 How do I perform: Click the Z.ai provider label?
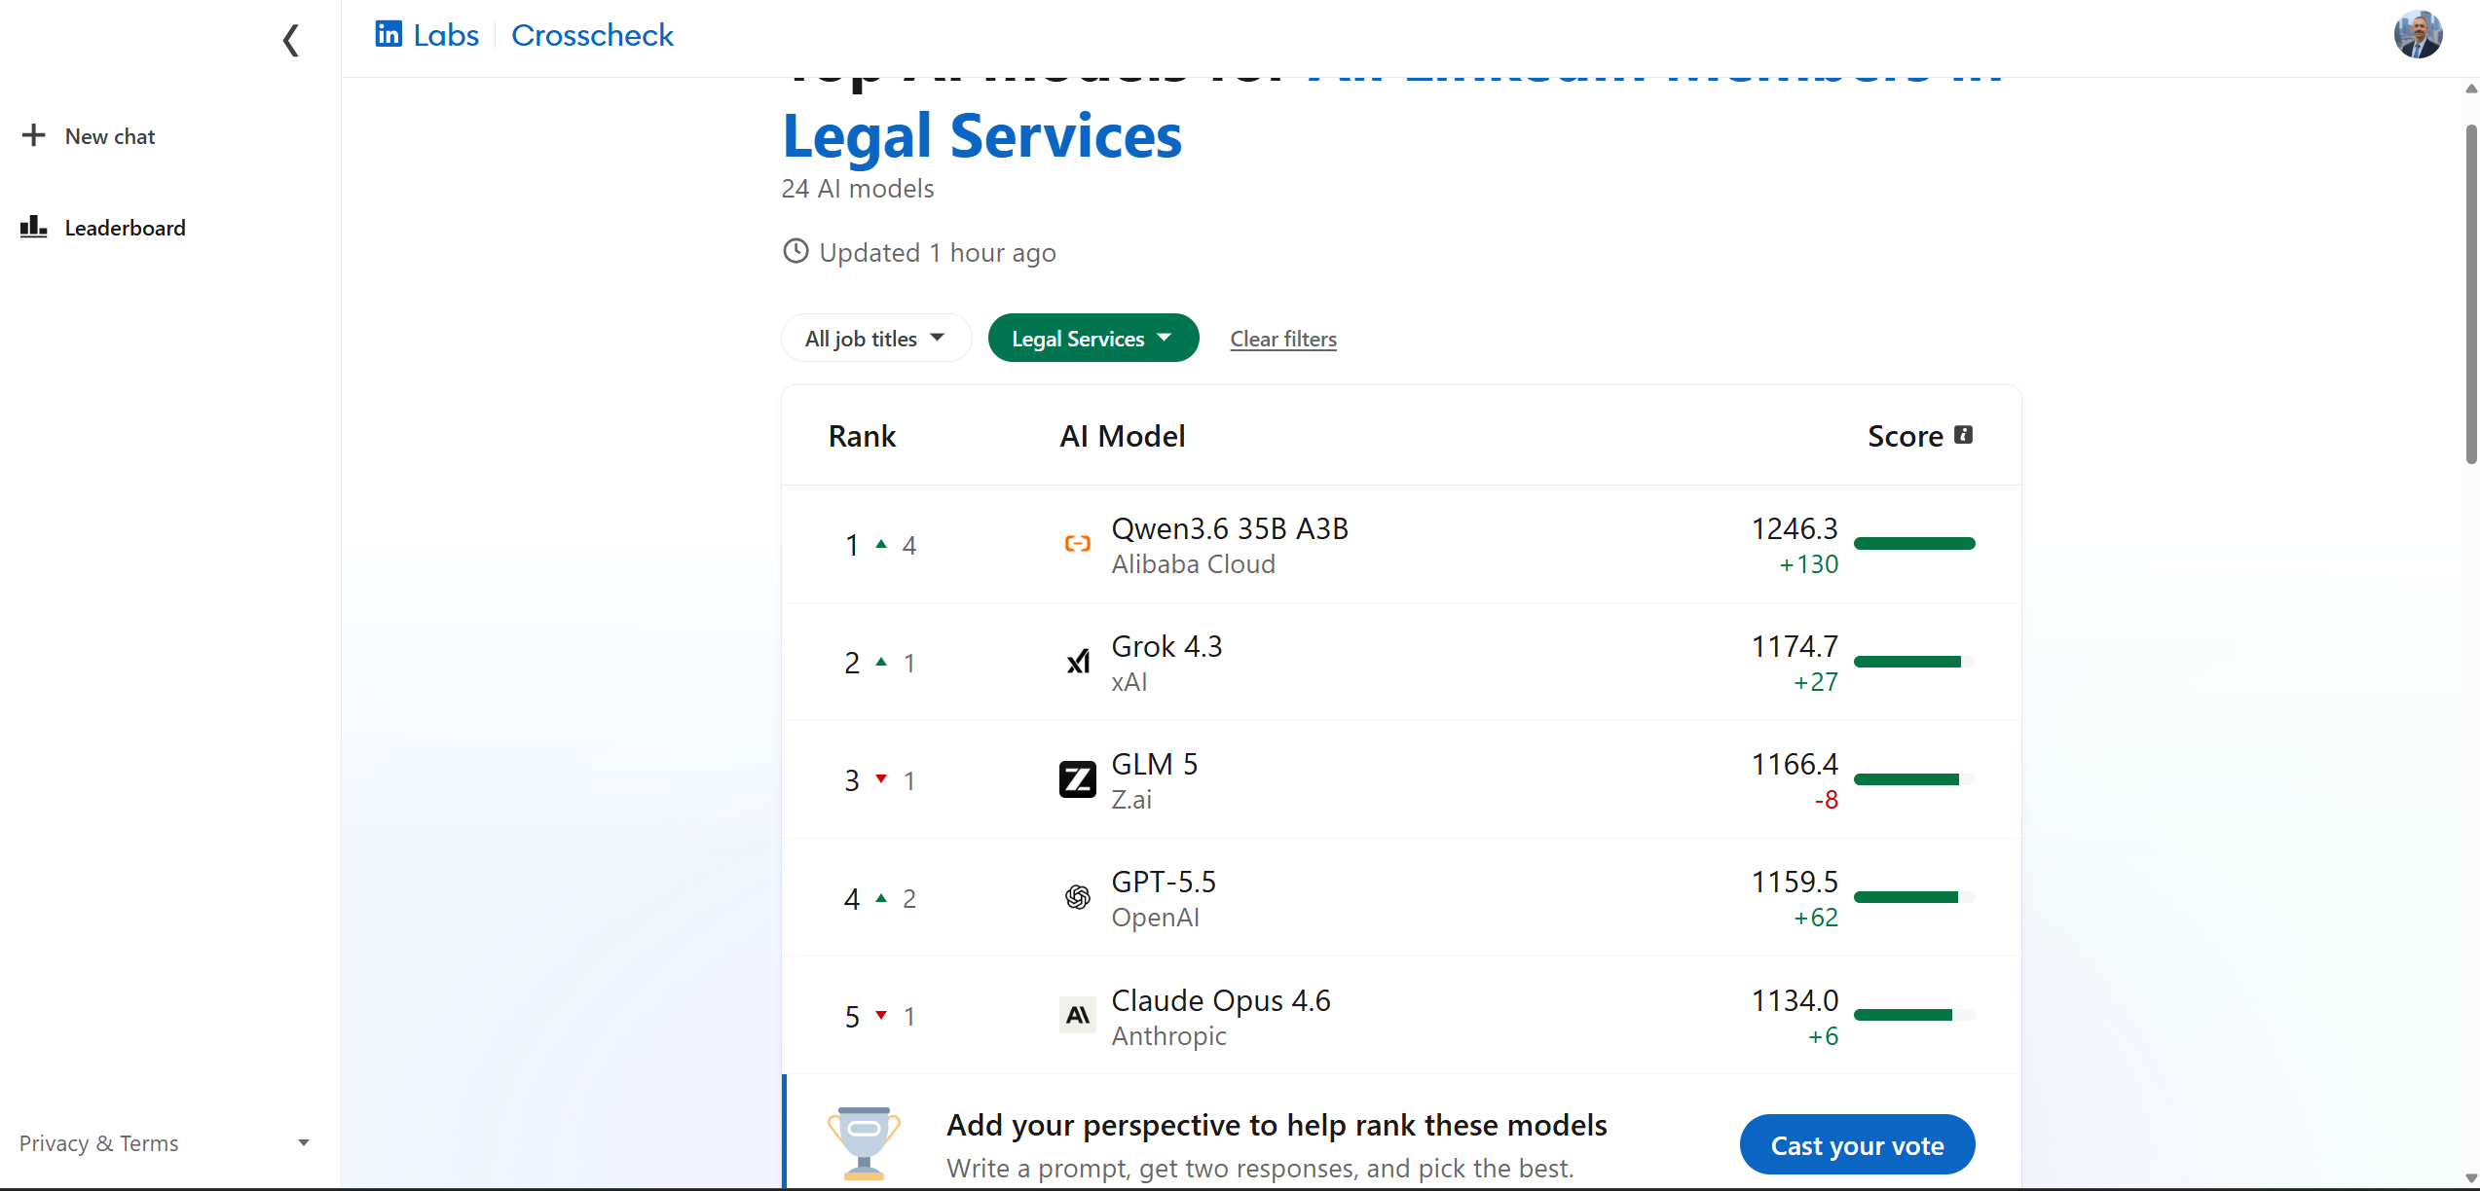coord(1131,800)
